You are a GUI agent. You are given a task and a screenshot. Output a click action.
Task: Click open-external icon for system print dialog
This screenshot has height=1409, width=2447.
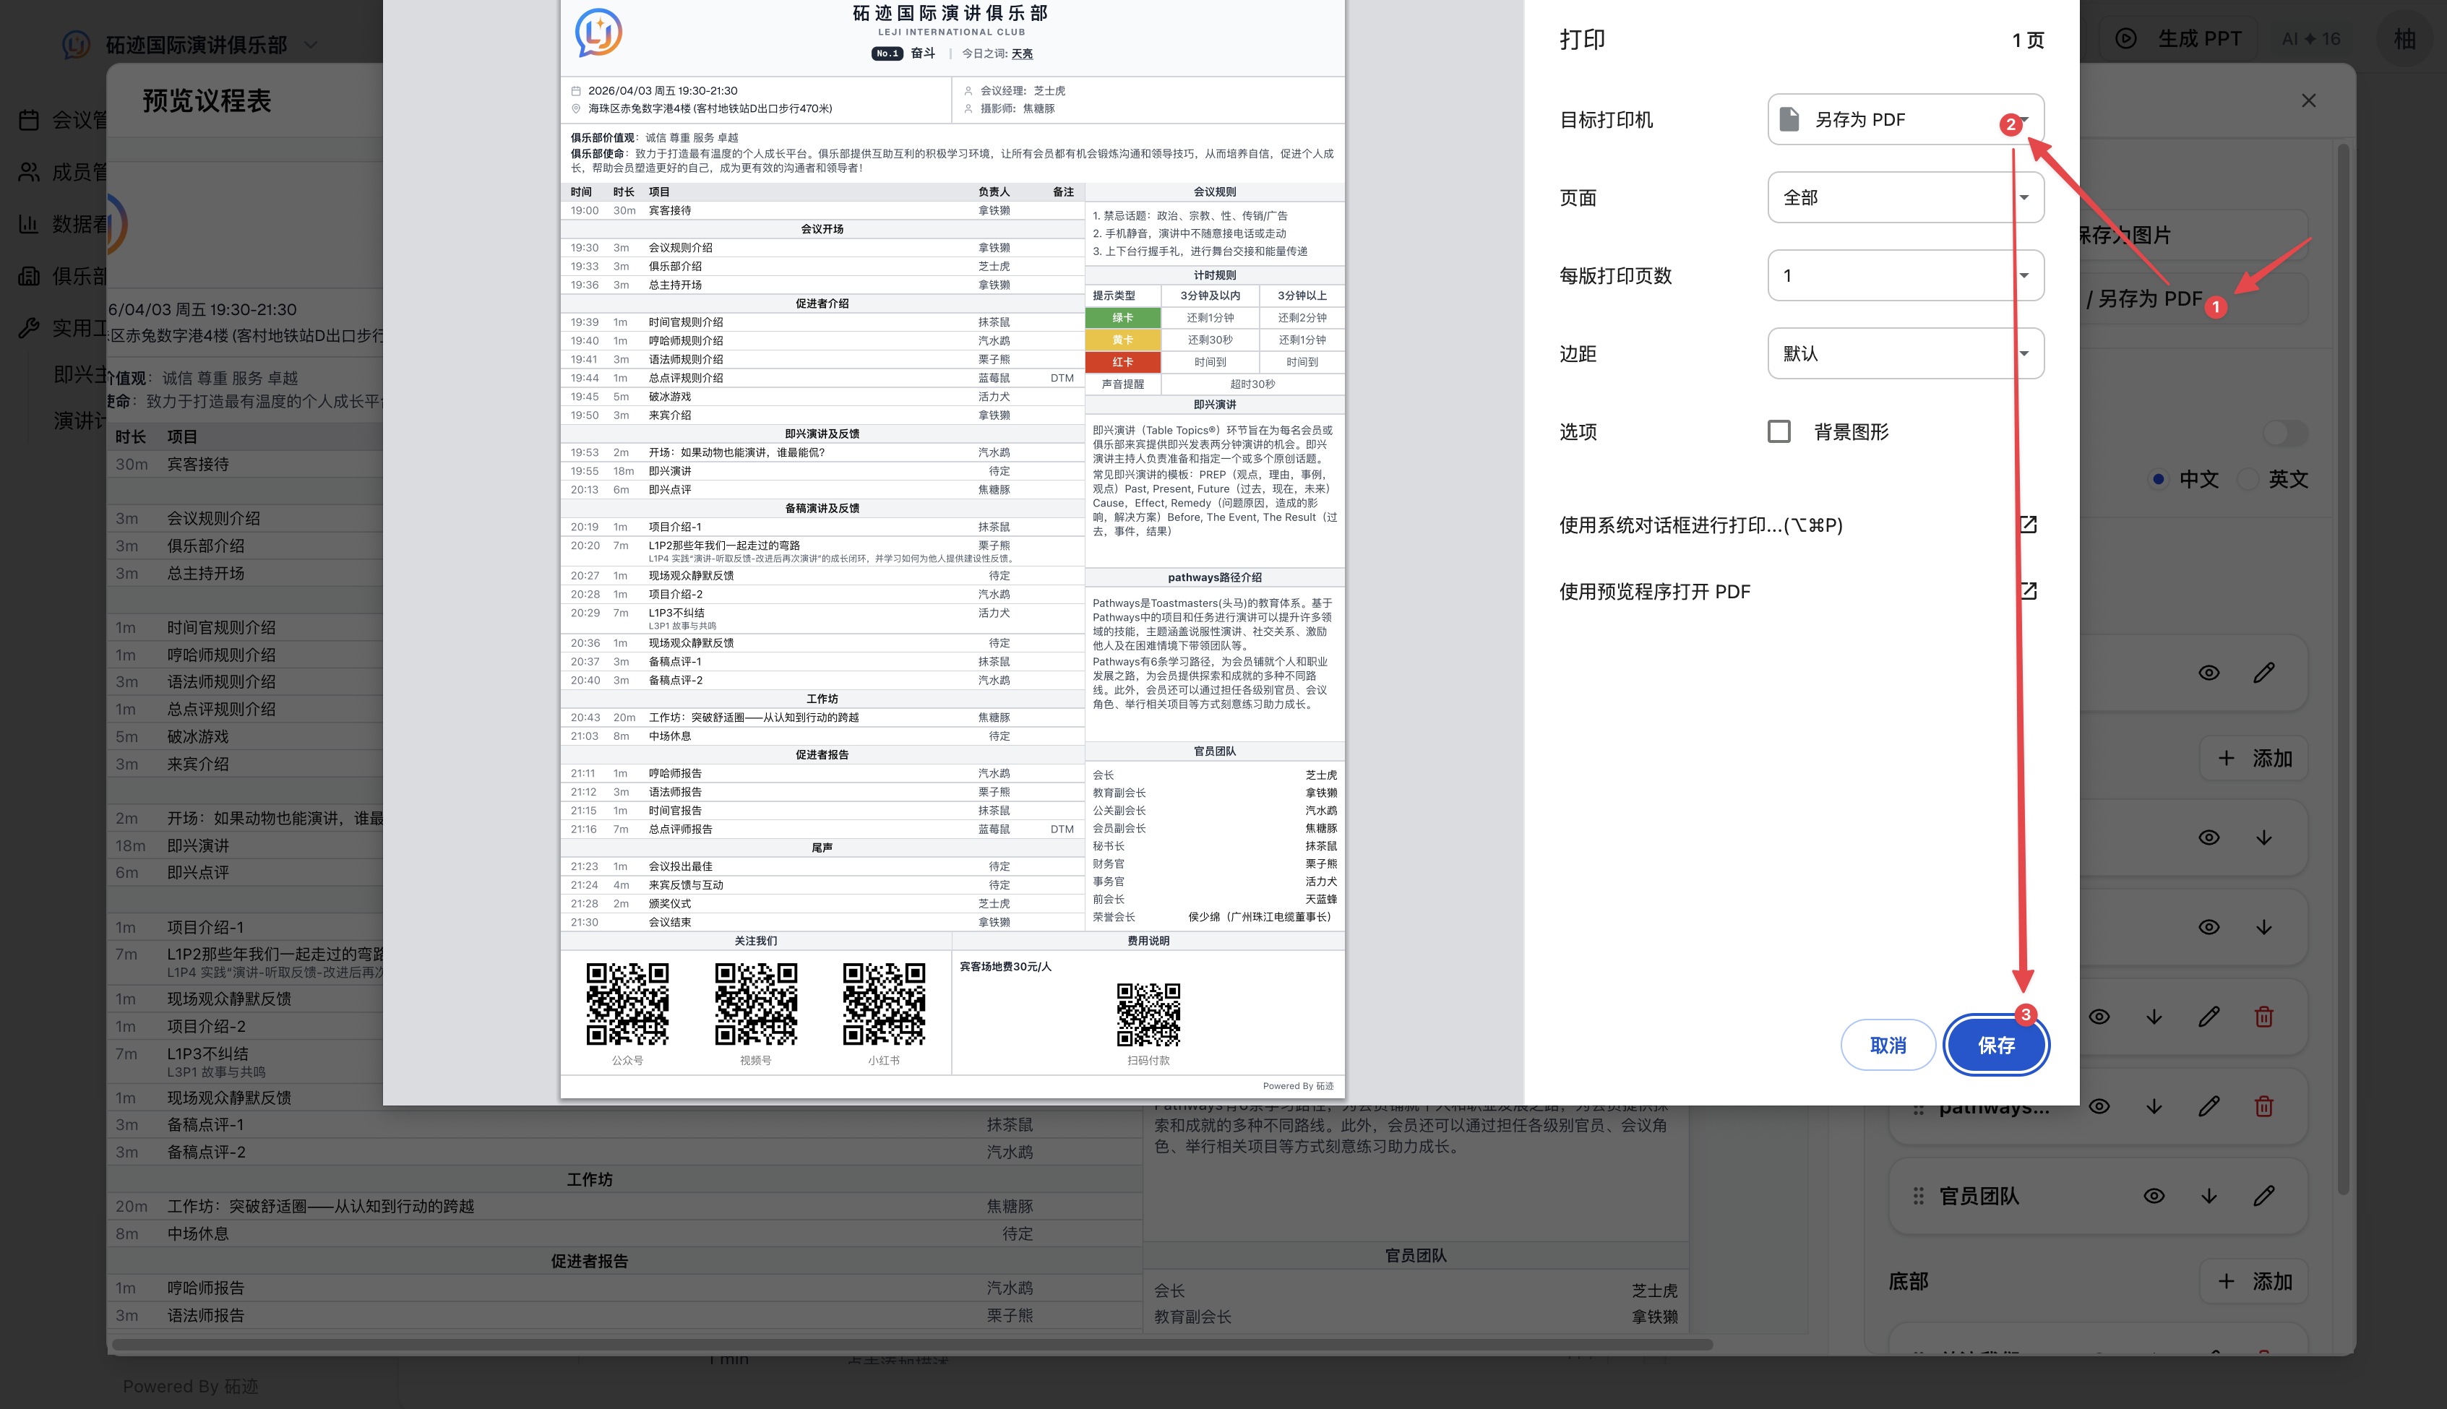2028,525
